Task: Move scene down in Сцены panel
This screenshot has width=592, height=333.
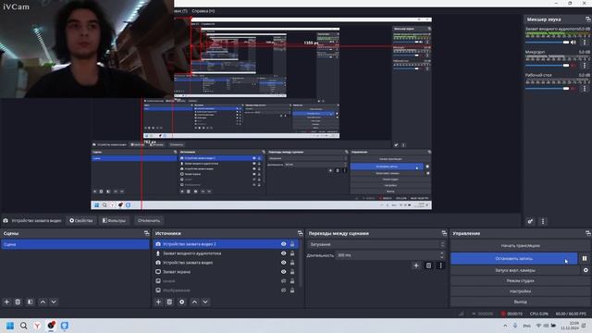Action: point(54,302)
